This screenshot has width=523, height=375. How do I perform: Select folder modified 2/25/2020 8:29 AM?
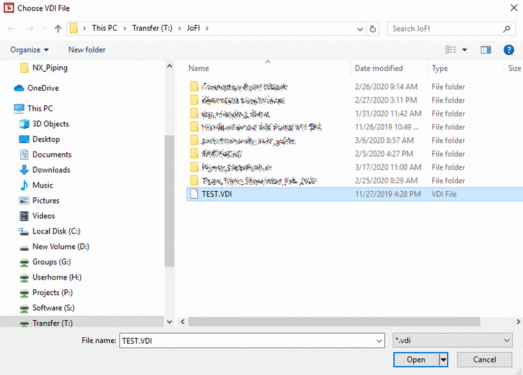click(354, 181)
